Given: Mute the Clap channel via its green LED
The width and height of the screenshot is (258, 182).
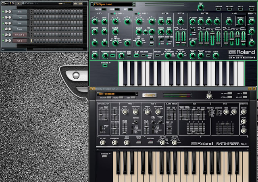Looking at the screenshot, I should tap(3, 17).
